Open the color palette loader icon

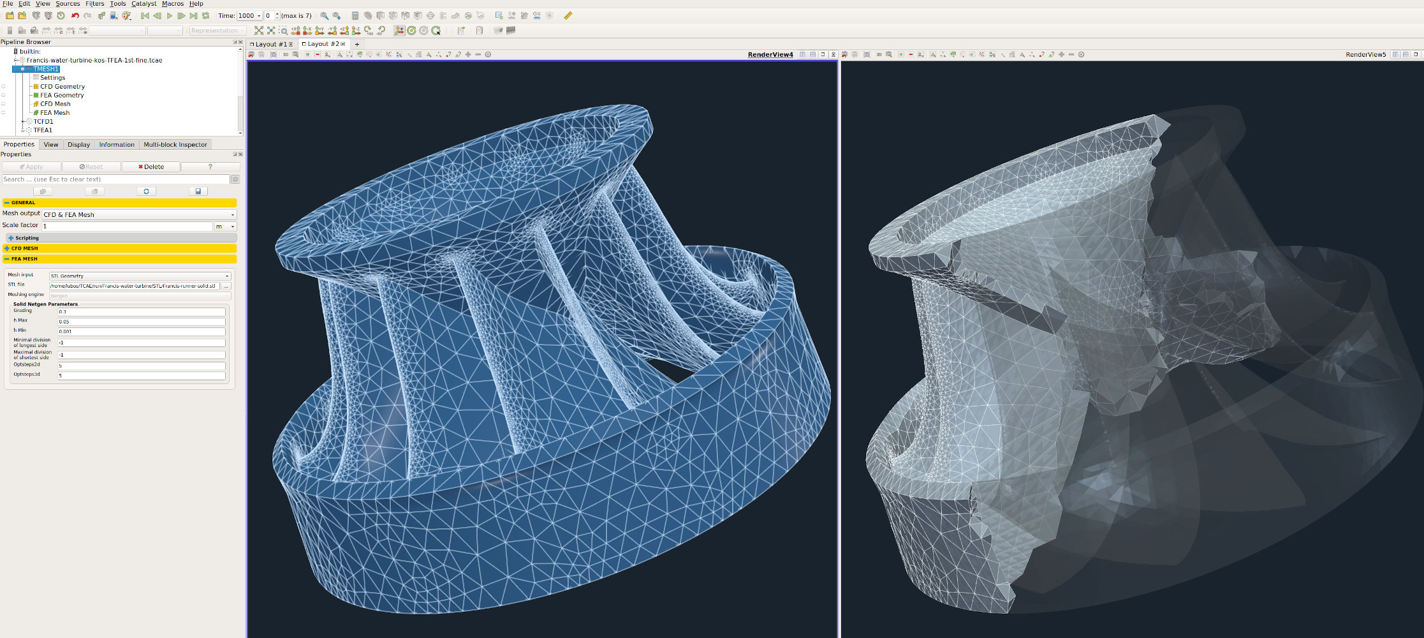126,16
